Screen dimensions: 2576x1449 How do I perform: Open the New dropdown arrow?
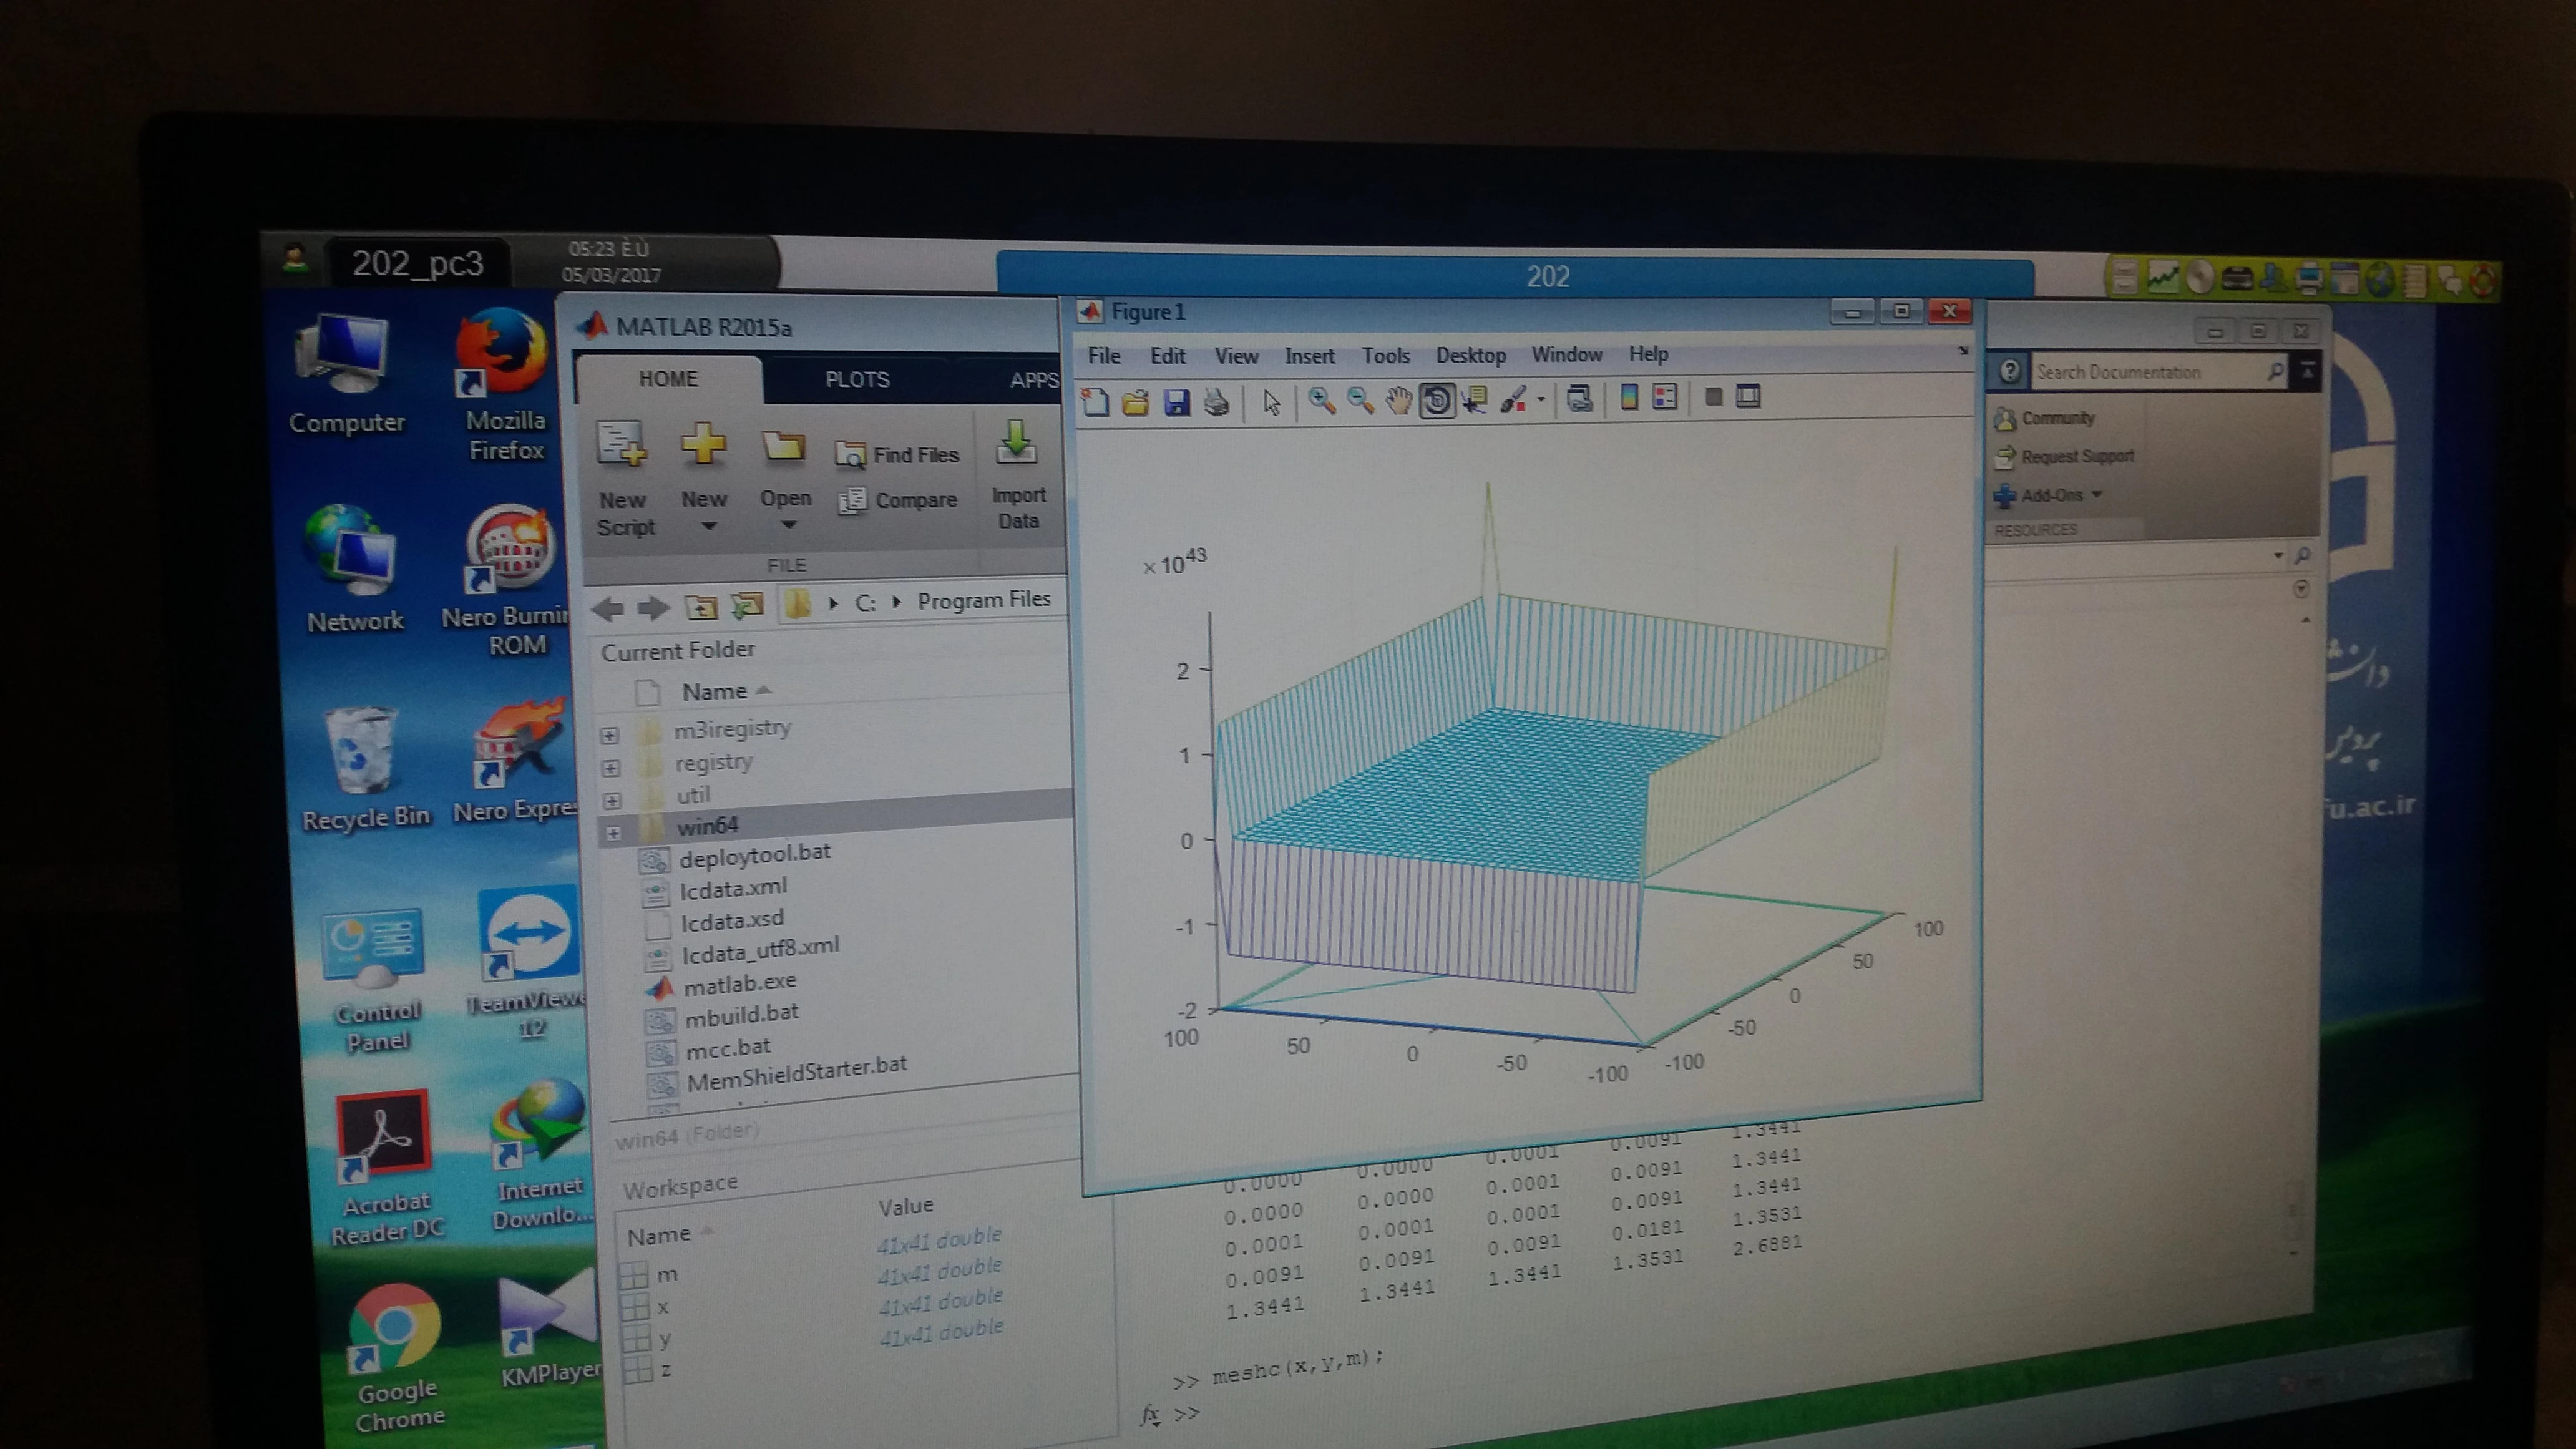click(x=708, y=526)
